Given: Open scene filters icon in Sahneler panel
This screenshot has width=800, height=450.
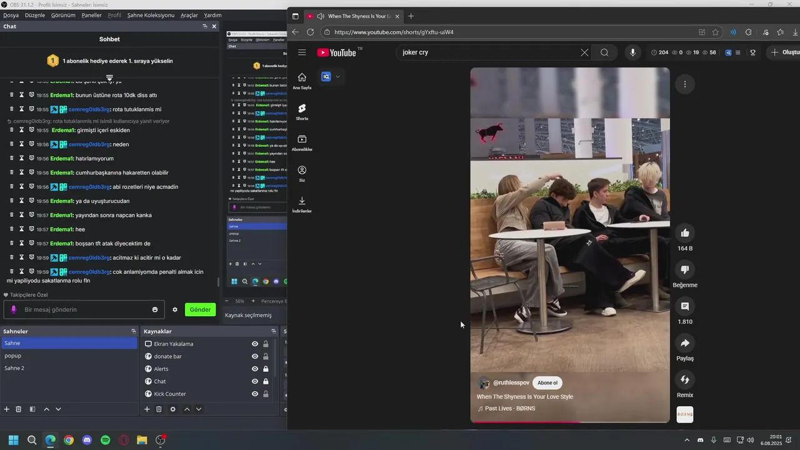Looking at the screenshot, I should [x=32, y=409].
